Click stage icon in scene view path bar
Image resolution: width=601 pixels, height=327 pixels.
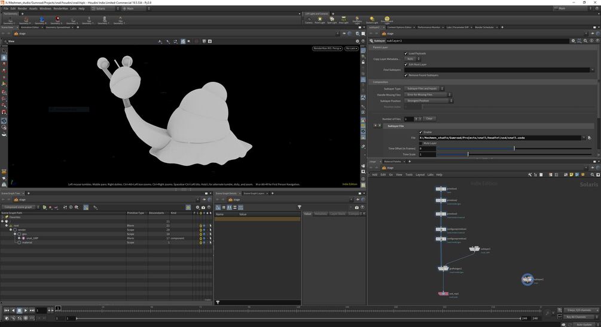(16, 33)
